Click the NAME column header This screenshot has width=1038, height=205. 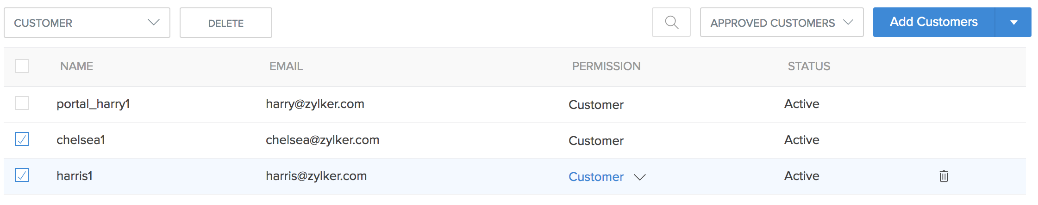tap(76, 66)
